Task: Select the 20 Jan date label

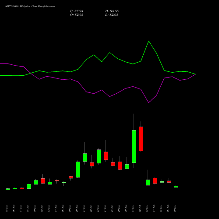Action: [77, 208]
